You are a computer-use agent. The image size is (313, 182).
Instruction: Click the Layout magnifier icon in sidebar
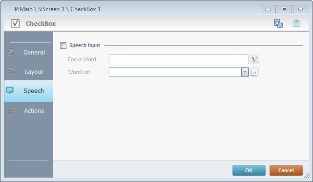coord(11,71)
